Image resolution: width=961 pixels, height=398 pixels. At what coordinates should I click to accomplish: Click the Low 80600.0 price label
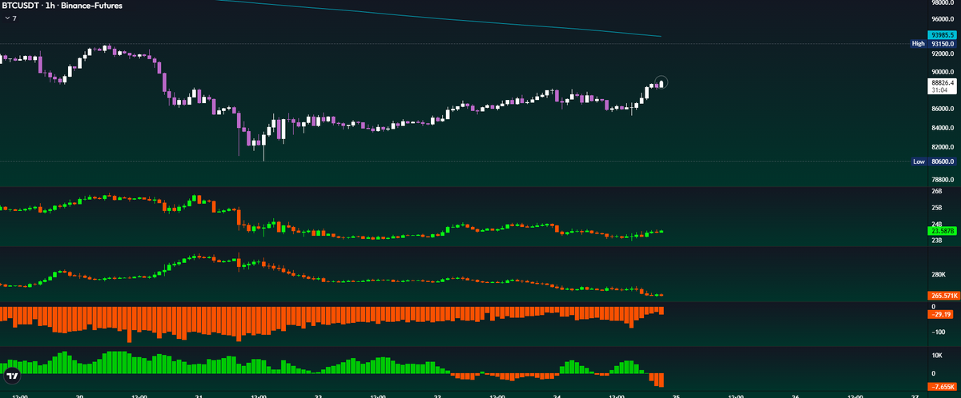[x=934, y=161]
